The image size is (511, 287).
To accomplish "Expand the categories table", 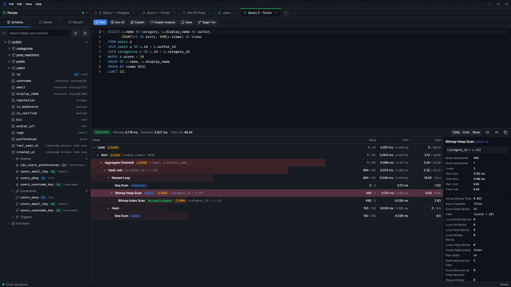I will [9, 49].
